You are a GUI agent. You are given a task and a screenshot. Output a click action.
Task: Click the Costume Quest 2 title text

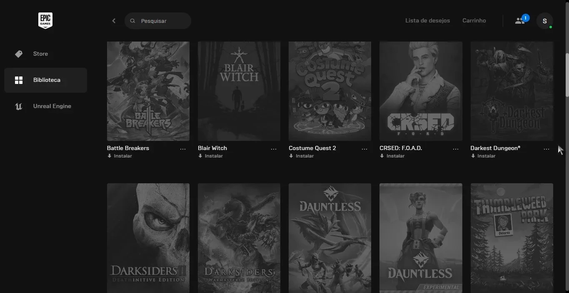(312, 148)
